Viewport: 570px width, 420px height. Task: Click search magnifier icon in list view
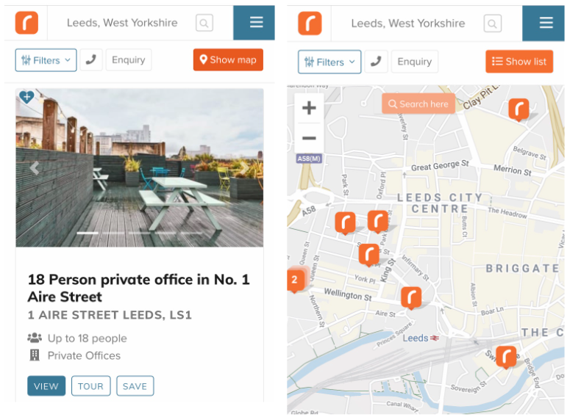204,23
